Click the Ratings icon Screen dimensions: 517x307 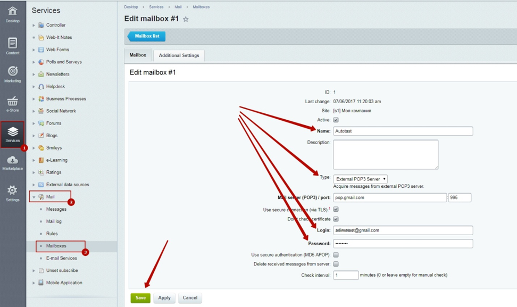tap(41, 172)
